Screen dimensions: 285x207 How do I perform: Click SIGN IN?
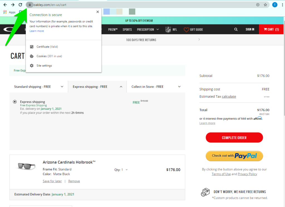tap(250, 29)
